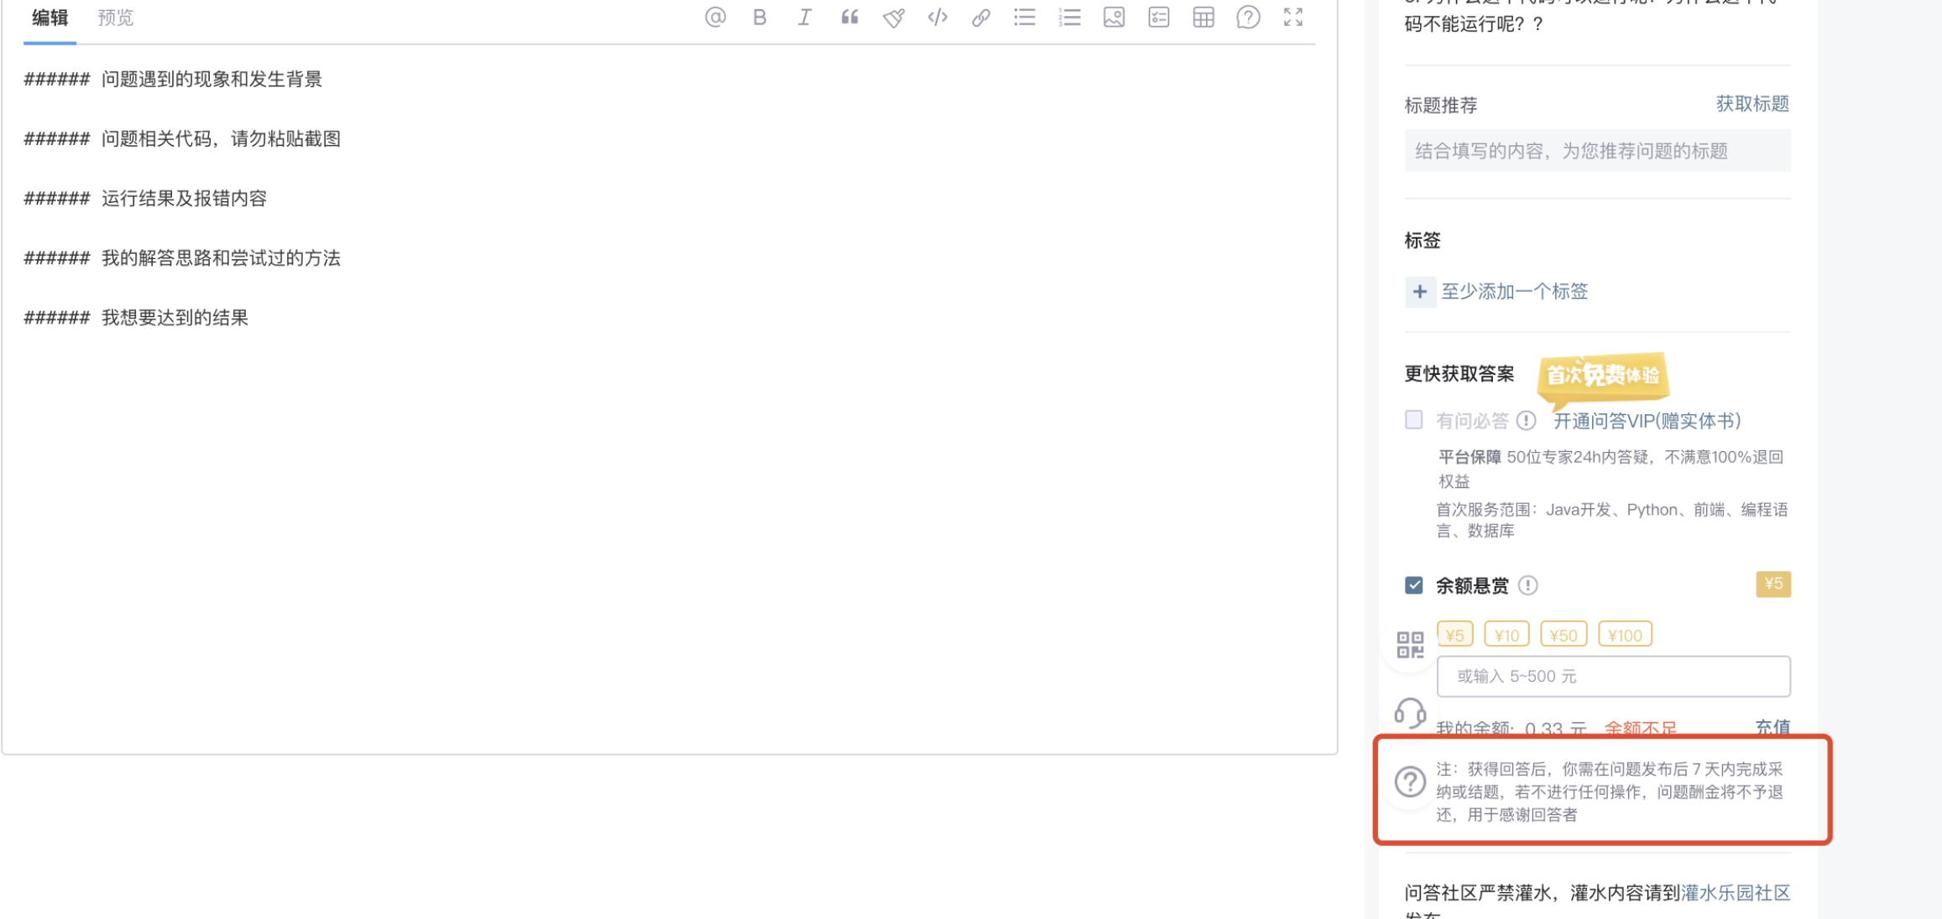The image size is (1942, 919).
Task: Switch to the 编辑 tab
Action: [50, 18]
